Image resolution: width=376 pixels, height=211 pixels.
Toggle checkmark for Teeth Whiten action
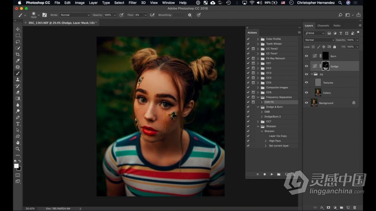[x=248, y=44]
